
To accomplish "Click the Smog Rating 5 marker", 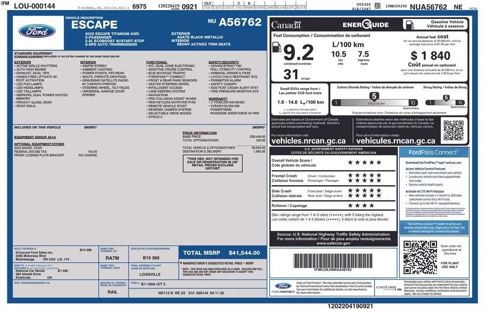I will point(445,98).
